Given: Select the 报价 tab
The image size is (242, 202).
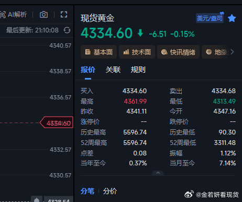Looking at the screenshot, I should pos(88,70).
